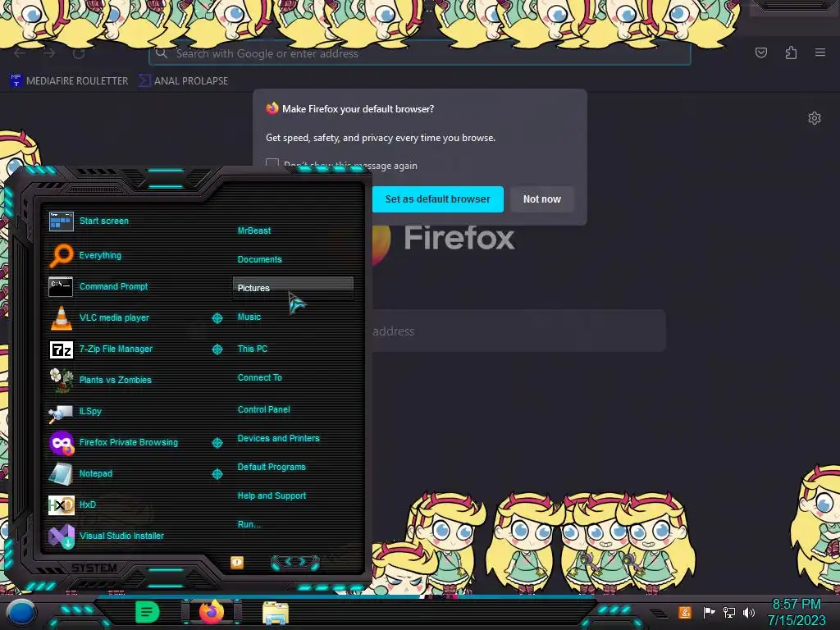840x630 pixels.
Task: Click Run... in start menu
Action: point(249,524)
